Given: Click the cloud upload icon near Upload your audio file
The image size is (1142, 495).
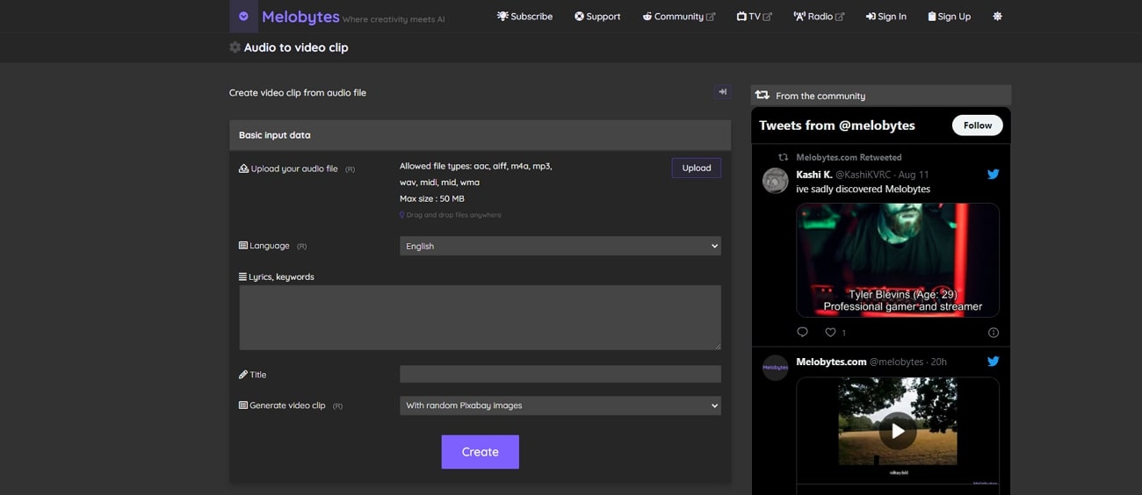Looking at the screenshot, I should coord(243,169).
